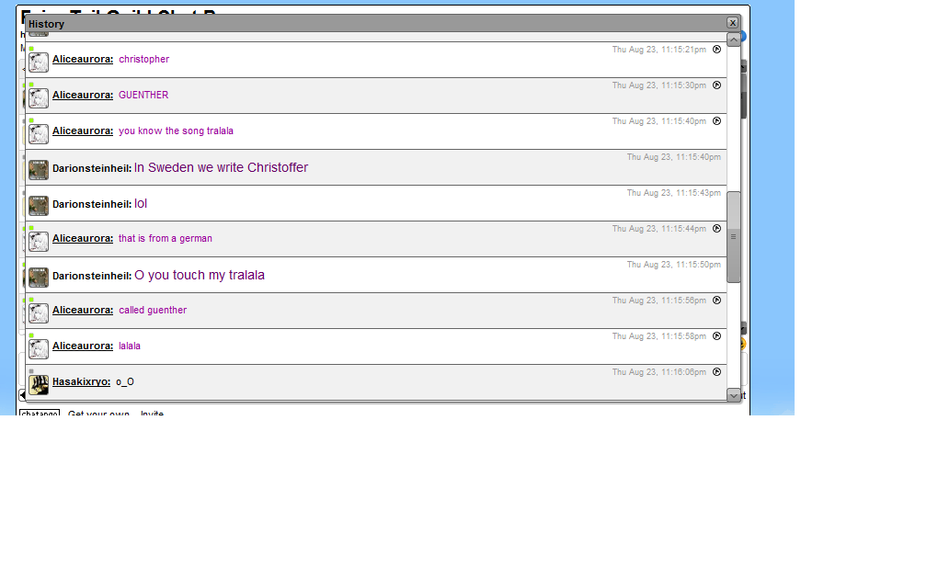Click the avatar beside "O you touch my tralala"
This screenshot has width=927, height=579.
point(39,278)
